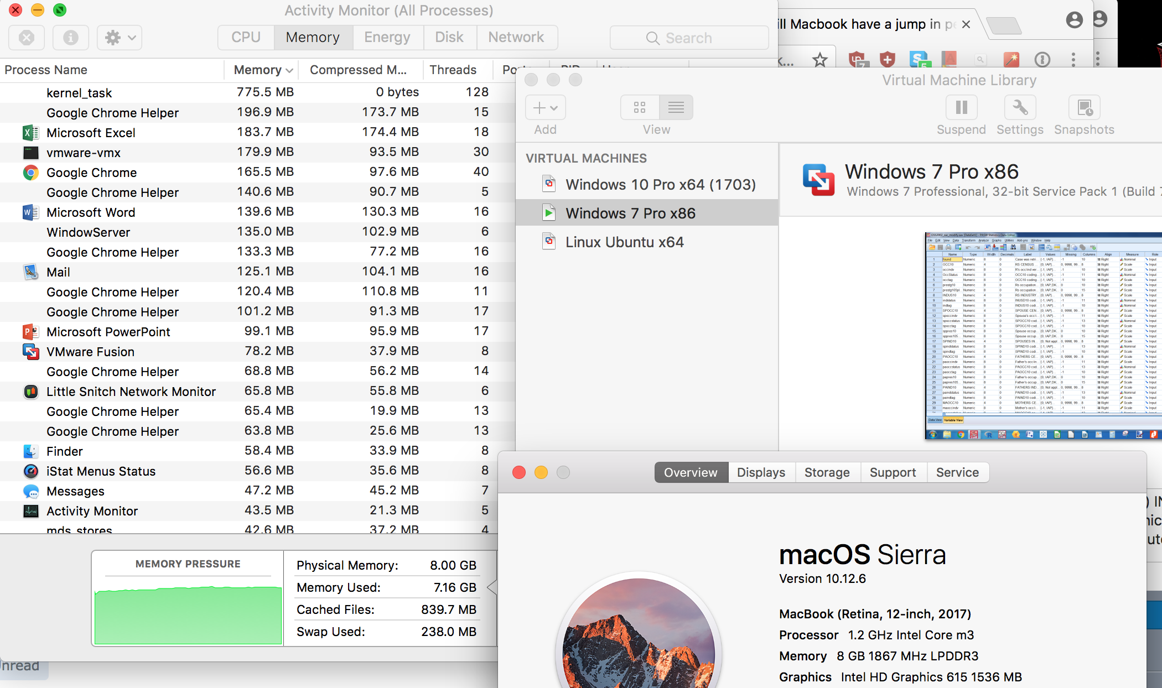The height and width of the screenshot is (688, 1162).
Task: Click the Activity Monitor search field
Action: tap(689, 38)
